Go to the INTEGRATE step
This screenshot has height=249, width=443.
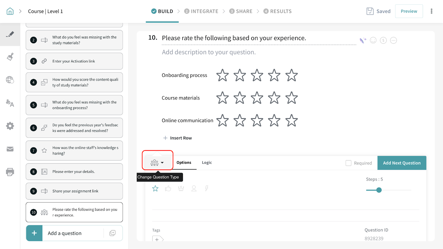pos(201,11)
